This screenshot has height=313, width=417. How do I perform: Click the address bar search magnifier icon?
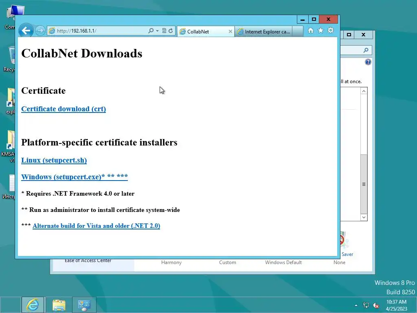(151, 31)
